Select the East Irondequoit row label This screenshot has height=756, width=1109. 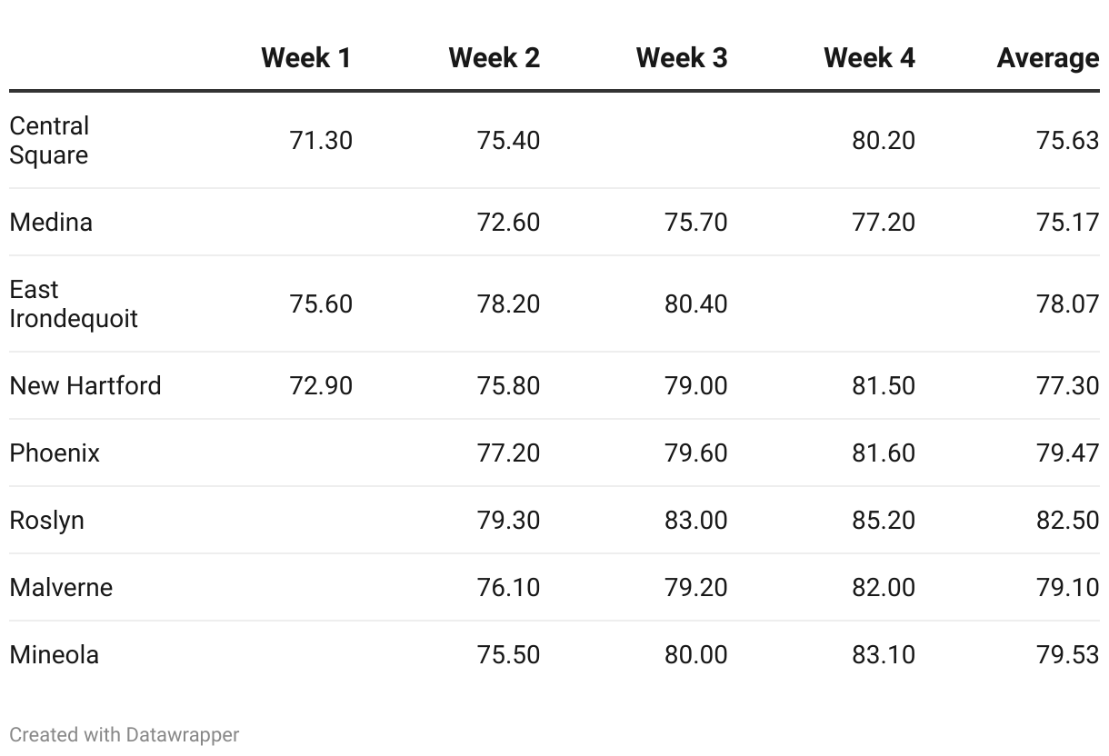point(74,304)
